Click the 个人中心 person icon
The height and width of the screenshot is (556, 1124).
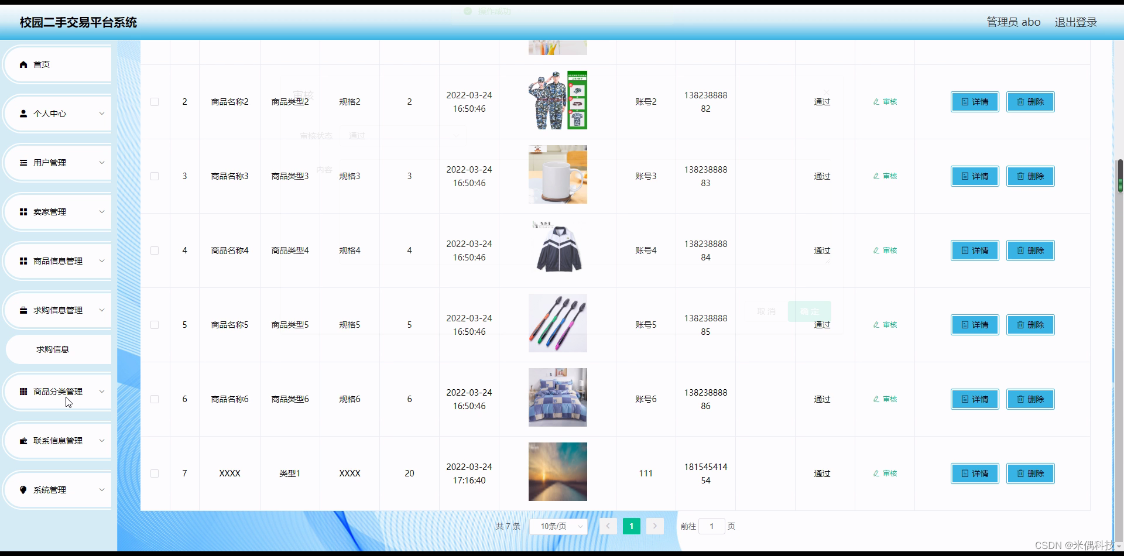pyautogui.click(x=23, y=114)
